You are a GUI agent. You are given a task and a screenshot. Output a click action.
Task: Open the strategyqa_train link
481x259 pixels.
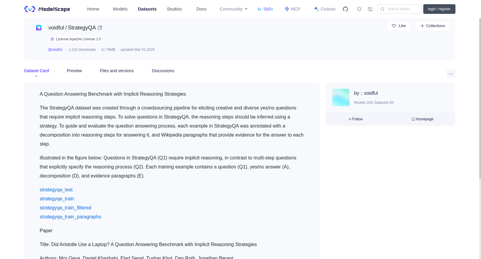(57, 199)
